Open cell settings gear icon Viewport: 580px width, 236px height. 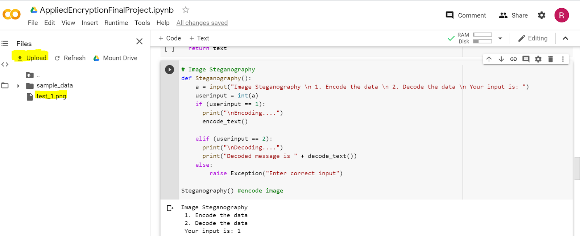click(x=538, y=59)
